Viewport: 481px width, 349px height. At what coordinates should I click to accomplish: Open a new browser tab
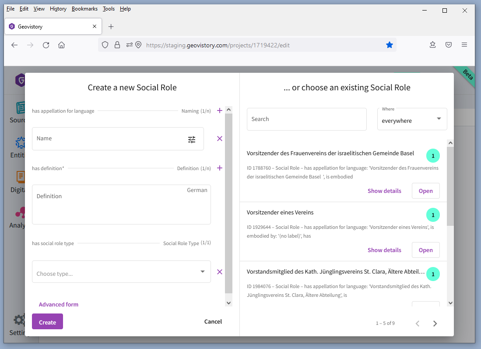click(111, 27)
